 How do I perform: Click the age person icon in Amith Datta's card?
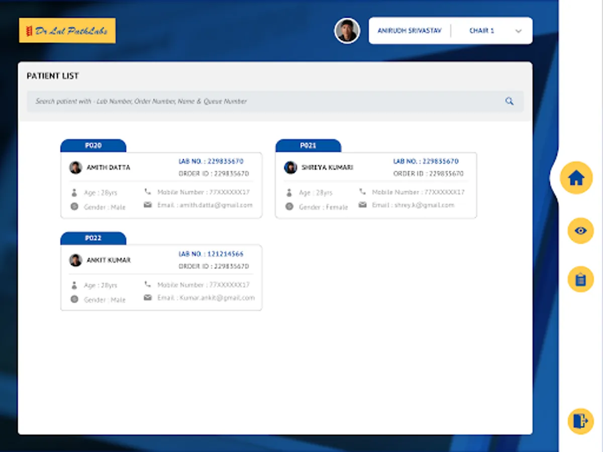tap(74, 192)
